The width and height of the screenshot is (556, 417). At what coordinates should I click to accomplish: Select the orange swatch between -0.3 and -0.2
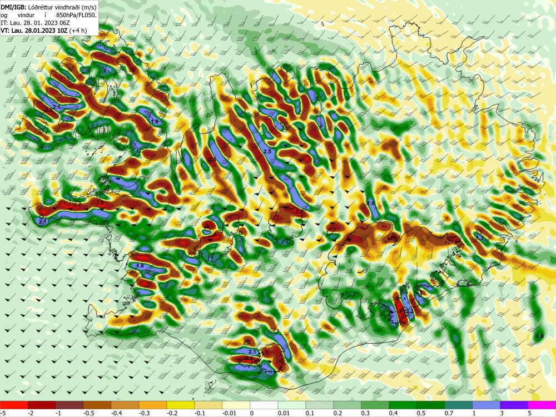tap(153, 405)
